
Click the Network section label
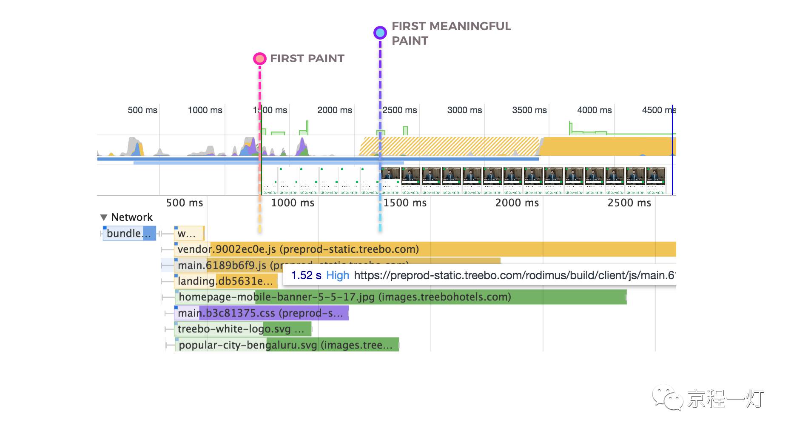pos(132,217)
